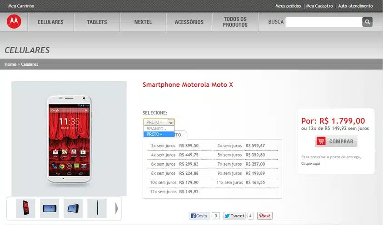
Task: Click the Facebook like count 0
Action: [216, 216]
